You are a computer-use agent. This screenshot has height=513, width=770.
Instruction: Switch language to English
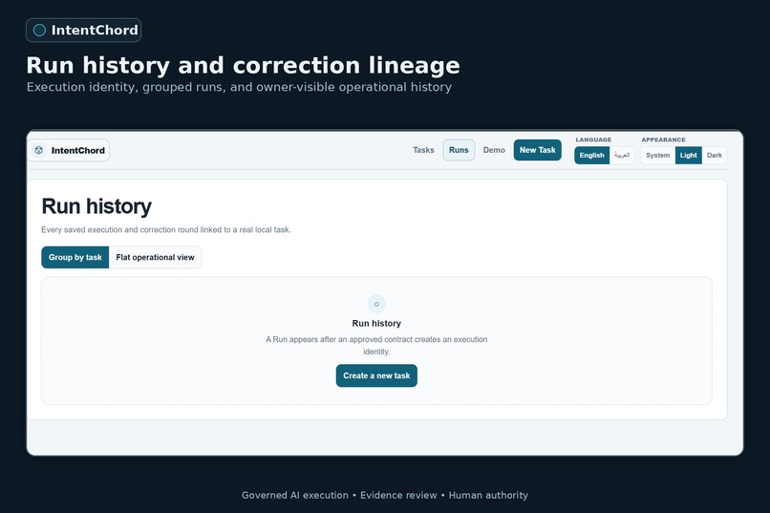pyautogui.click(x=591, y=155)
